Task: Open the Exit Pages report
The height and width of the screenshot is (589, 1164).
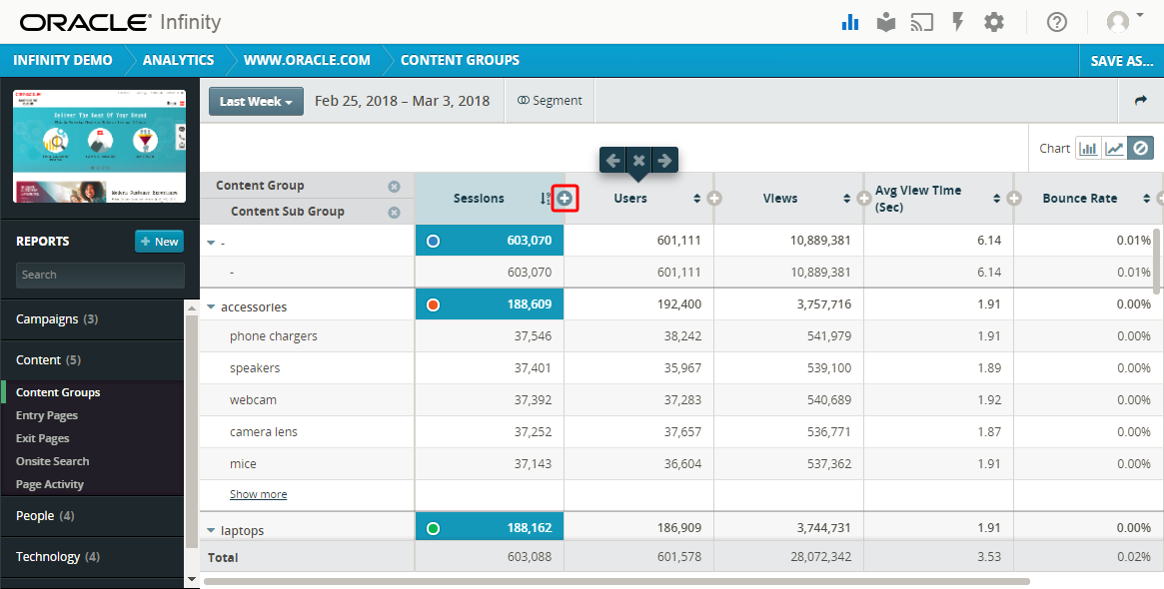Action: coord(42,438)
